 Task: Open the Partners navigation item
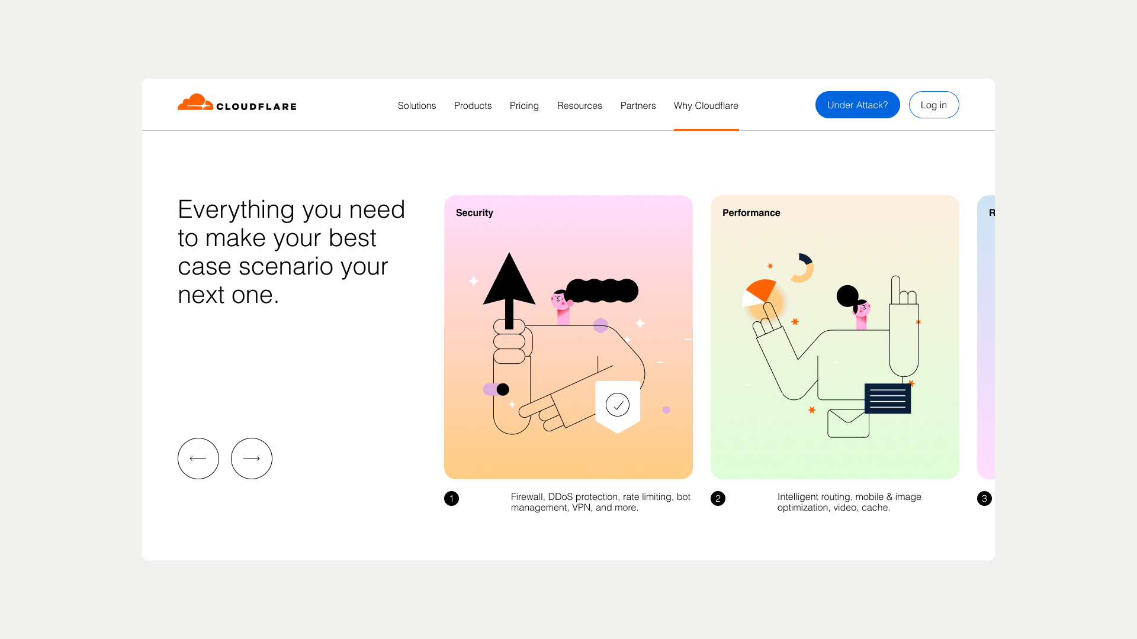coord(638,105)
